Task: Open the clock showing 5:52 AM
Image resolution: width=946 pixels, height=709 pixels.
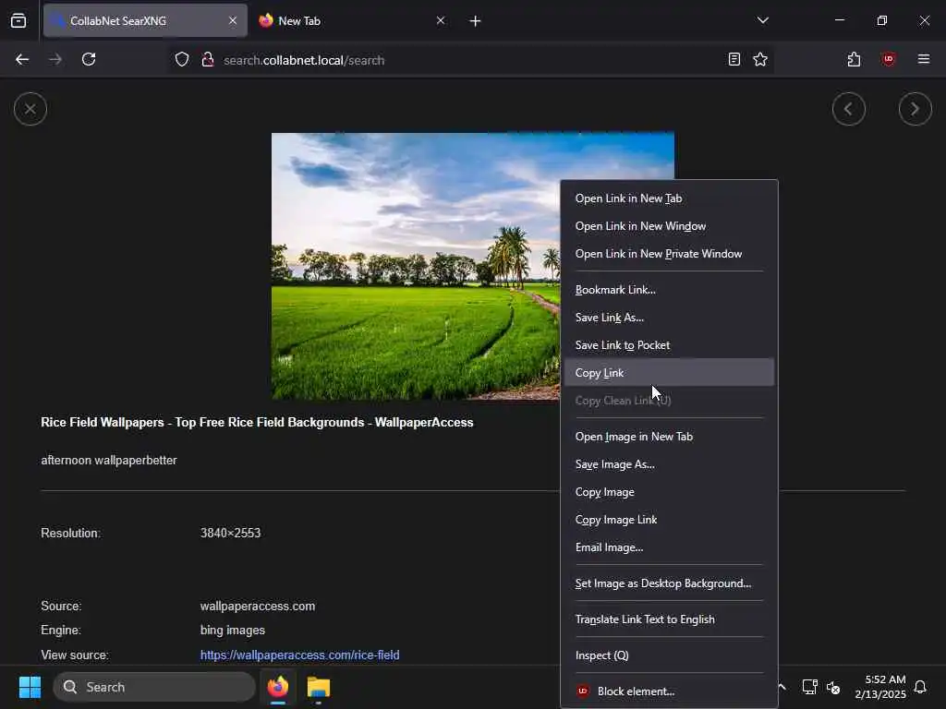Action: point(880,687)
